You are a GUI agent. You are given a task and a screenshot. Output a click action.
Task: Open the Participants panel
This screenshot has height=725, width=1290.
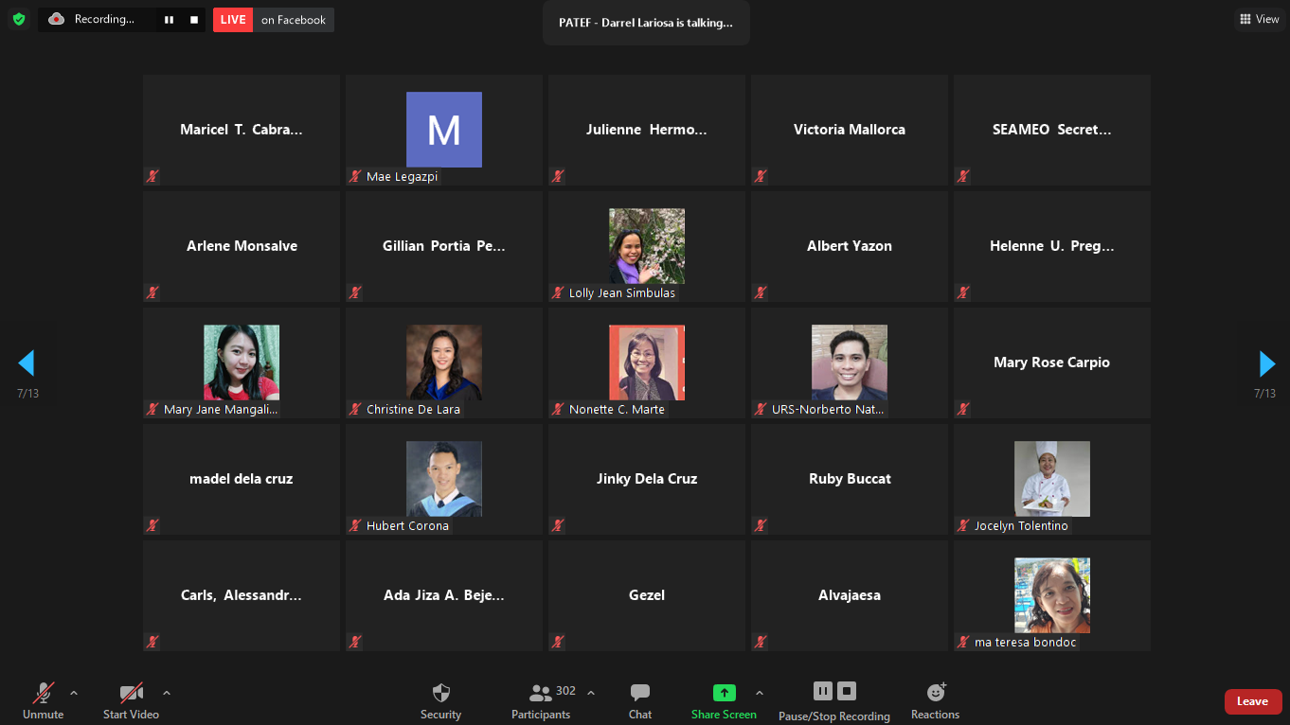542,700
